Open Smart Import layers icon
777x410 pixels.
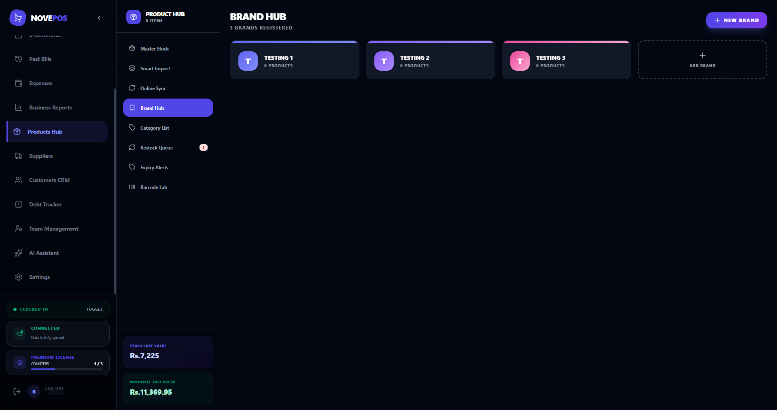pos(132,68)
